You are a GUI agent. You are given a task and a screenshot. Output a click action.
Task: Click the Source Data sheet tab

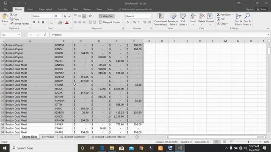pos(29,137)
